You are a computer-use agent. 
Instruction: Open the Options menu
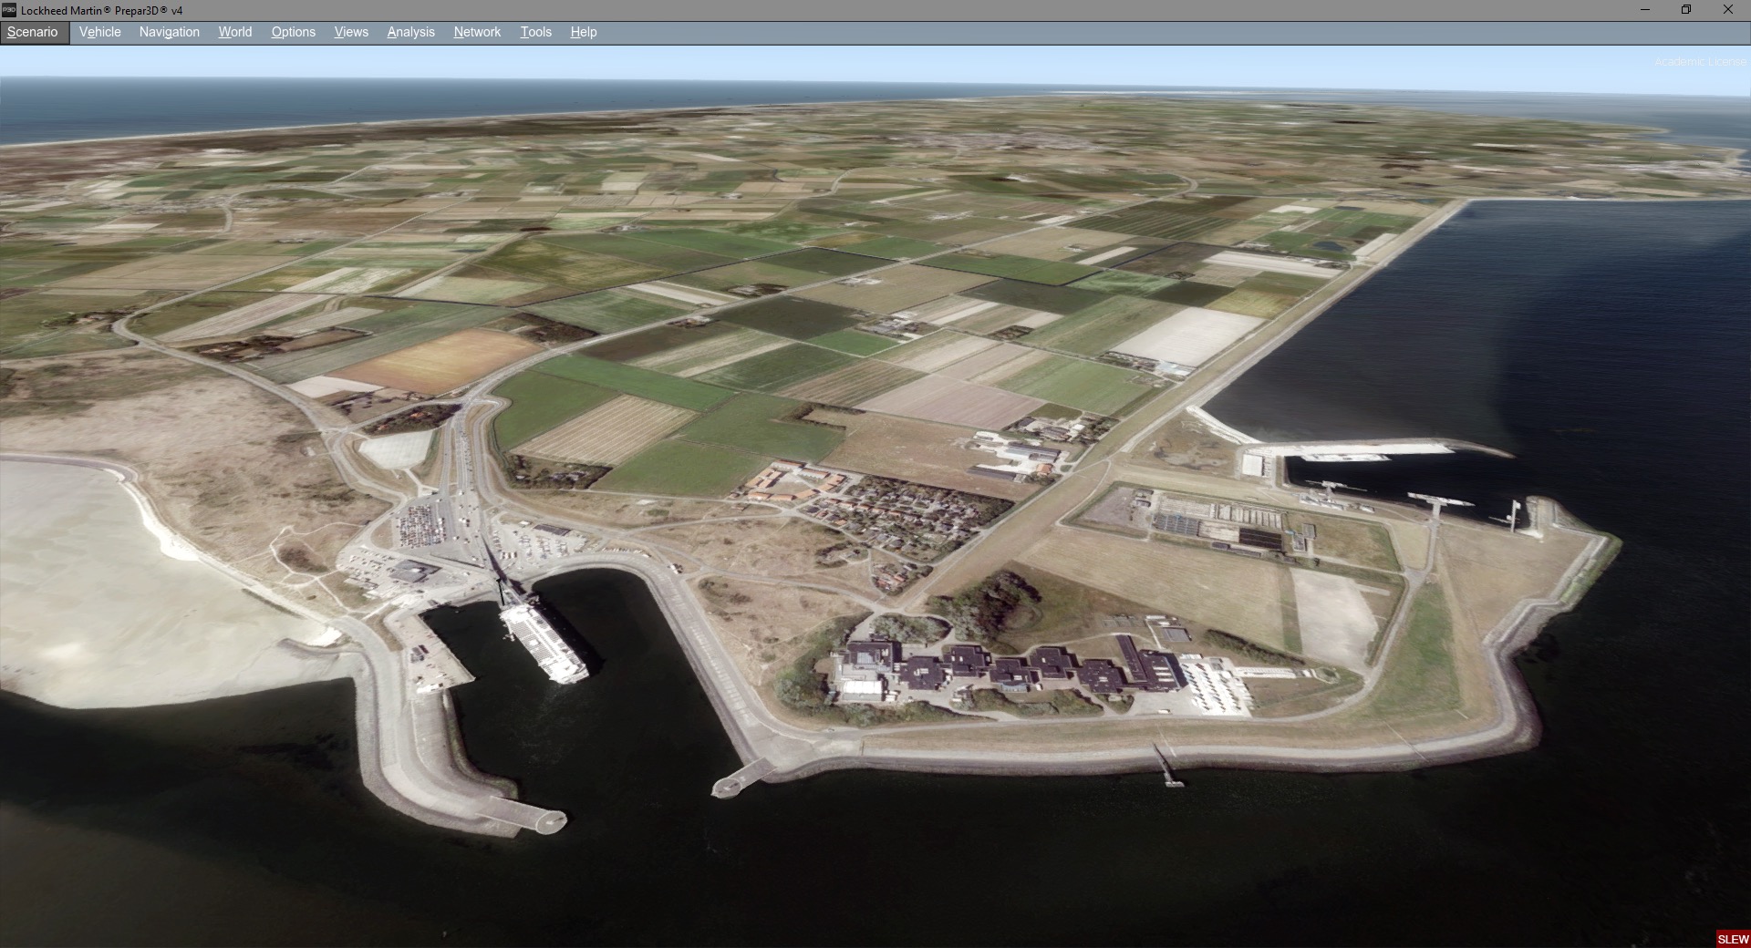click(294, 32)
